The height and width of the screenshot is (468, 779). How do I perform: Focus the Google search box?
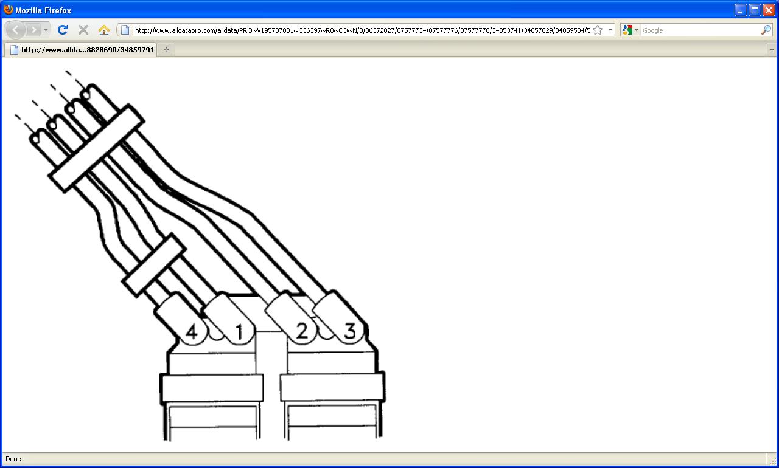700,30
